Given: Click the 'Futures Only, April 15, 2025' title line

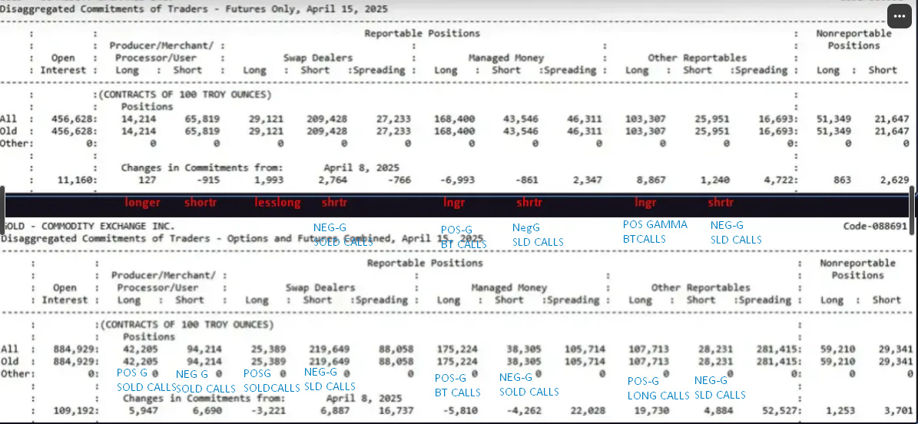Looking at the screenshot, I should [x=194, y=8].
